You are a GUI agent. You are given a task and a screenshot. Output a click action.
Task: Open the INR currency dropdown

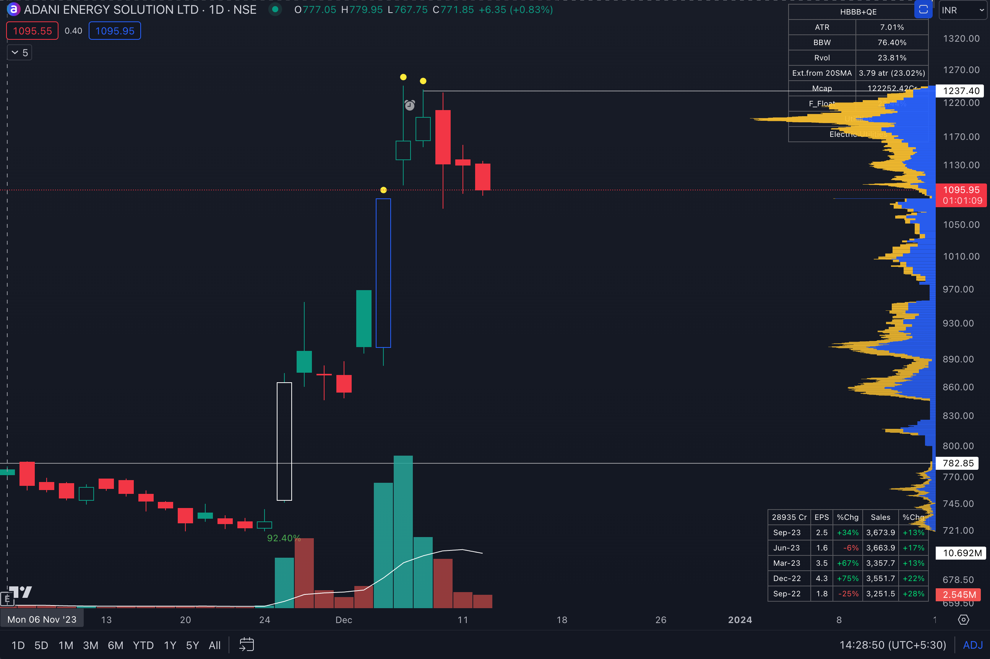[963, 10]
